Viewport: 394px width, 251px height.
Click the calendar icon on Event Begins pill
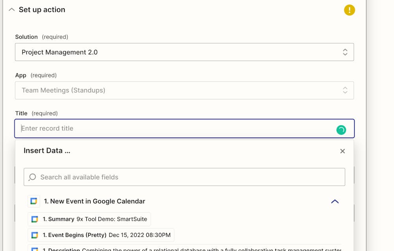[x=35, y=235]
